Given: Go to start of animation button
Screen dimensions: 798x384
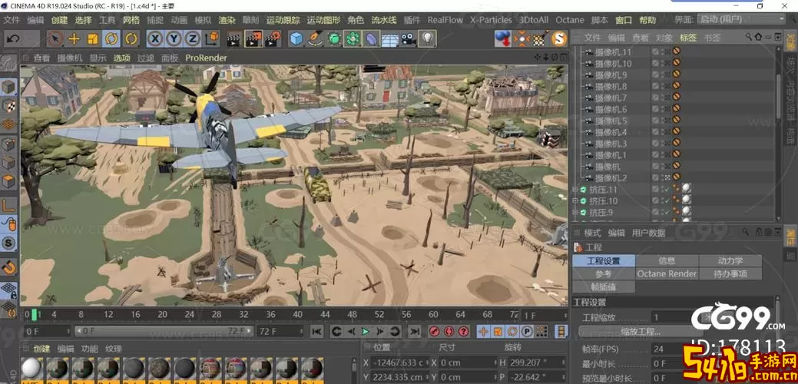Looking at the screenshot, I should (x=316, y=332).
